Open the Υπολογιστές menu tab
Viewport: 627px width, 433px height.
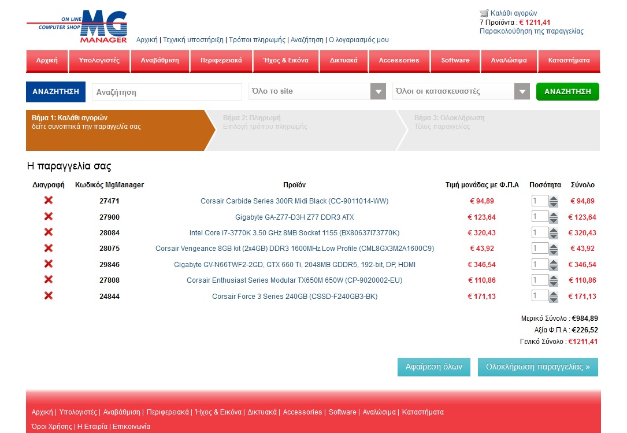click(x=99, y=61)
